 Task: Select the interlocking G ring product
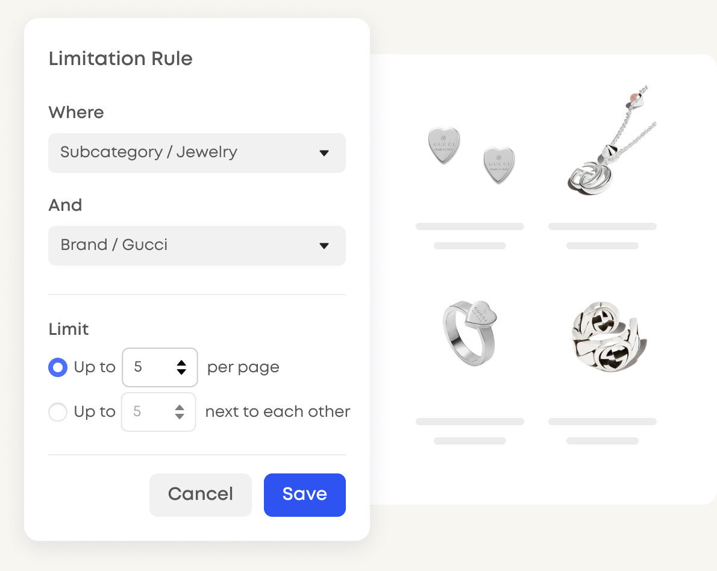tap(607, 332)
